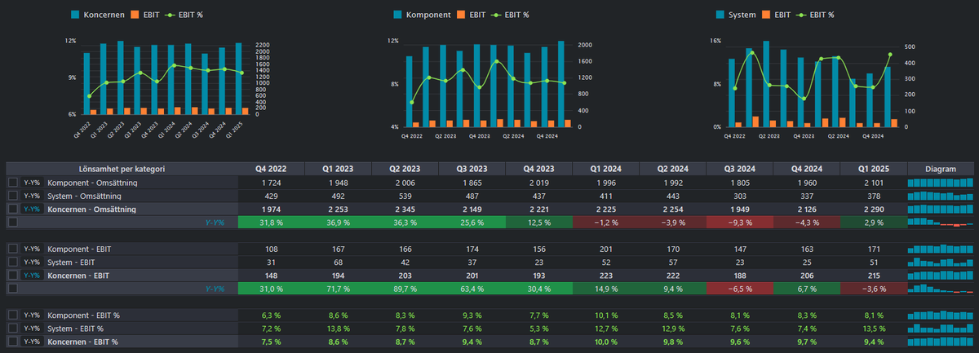Screen dimensions: 979x353
Task: Select the Q2 2024 column header
Action: 672,170
